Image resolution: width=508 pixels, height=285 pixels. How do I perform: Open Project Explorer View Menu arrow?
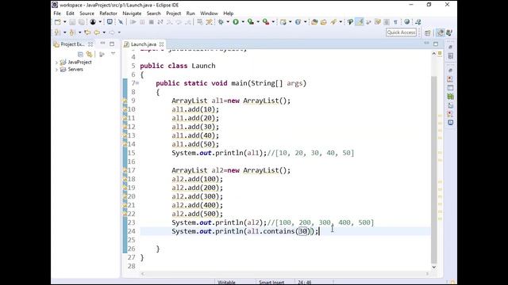pos(113,54)
